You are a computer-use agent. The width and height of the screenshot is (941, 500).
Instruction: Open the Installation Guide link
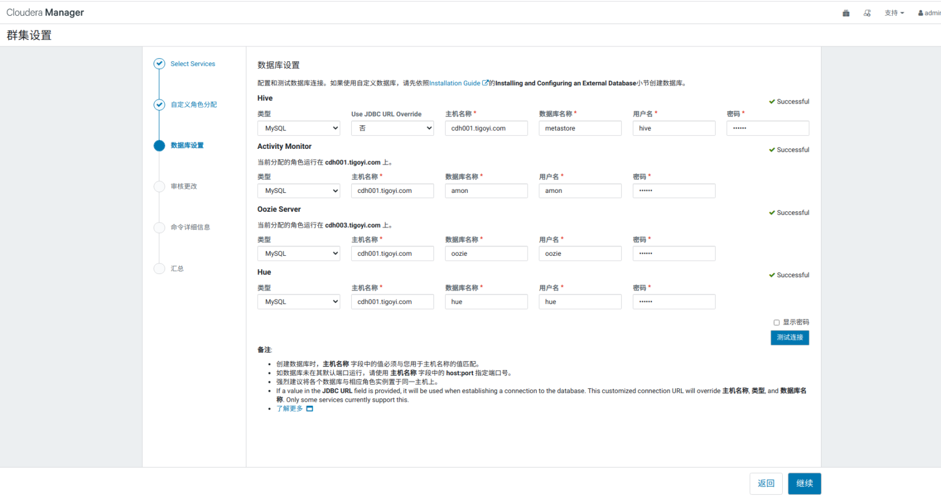point(455,84)
